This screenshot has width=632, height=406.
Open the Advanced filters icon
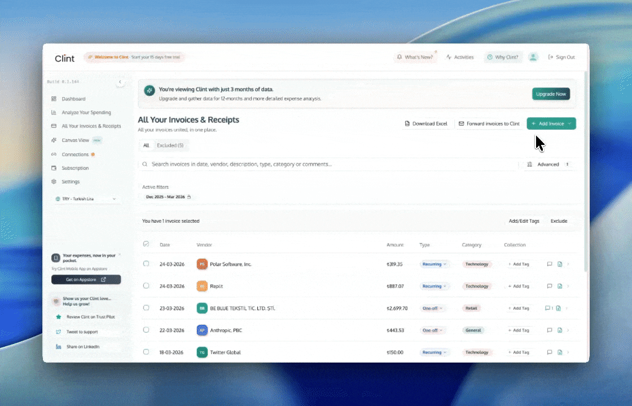[x=531, y=164]
